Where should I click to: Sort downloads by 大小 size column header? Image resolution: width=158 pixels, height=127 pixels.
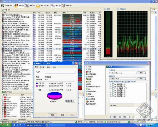[41, 13]
